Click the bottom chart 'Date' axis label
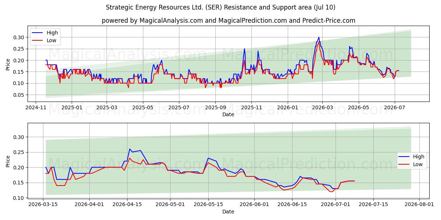This screenshot has height=220, width=441. [228, 211]
